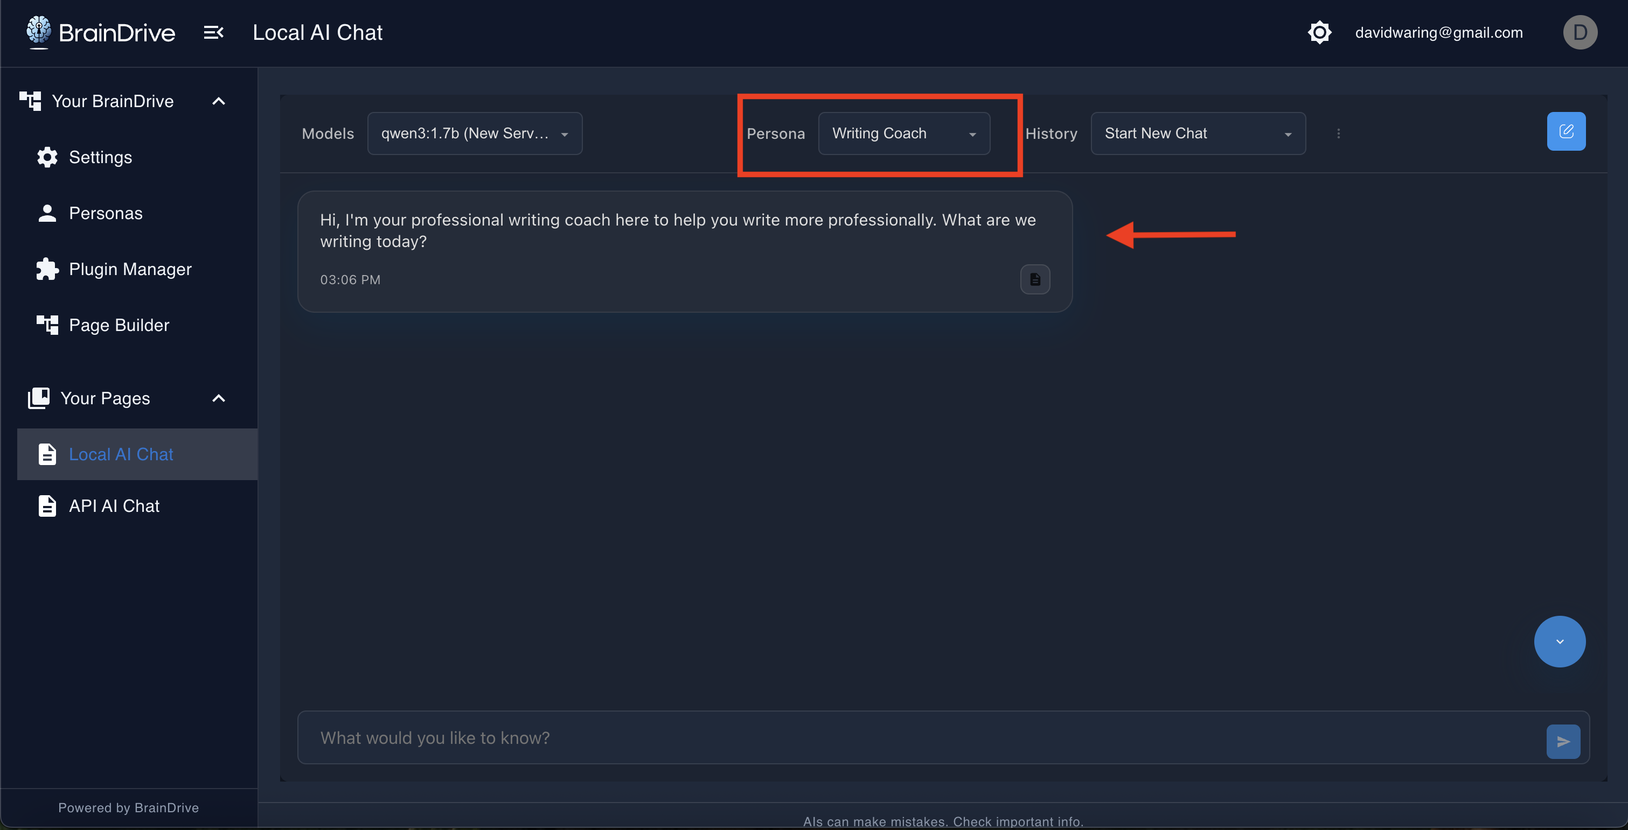1628x830 pixels.
Task: Switch to the API AI Chat page
Action: click(x=114, y=506)
